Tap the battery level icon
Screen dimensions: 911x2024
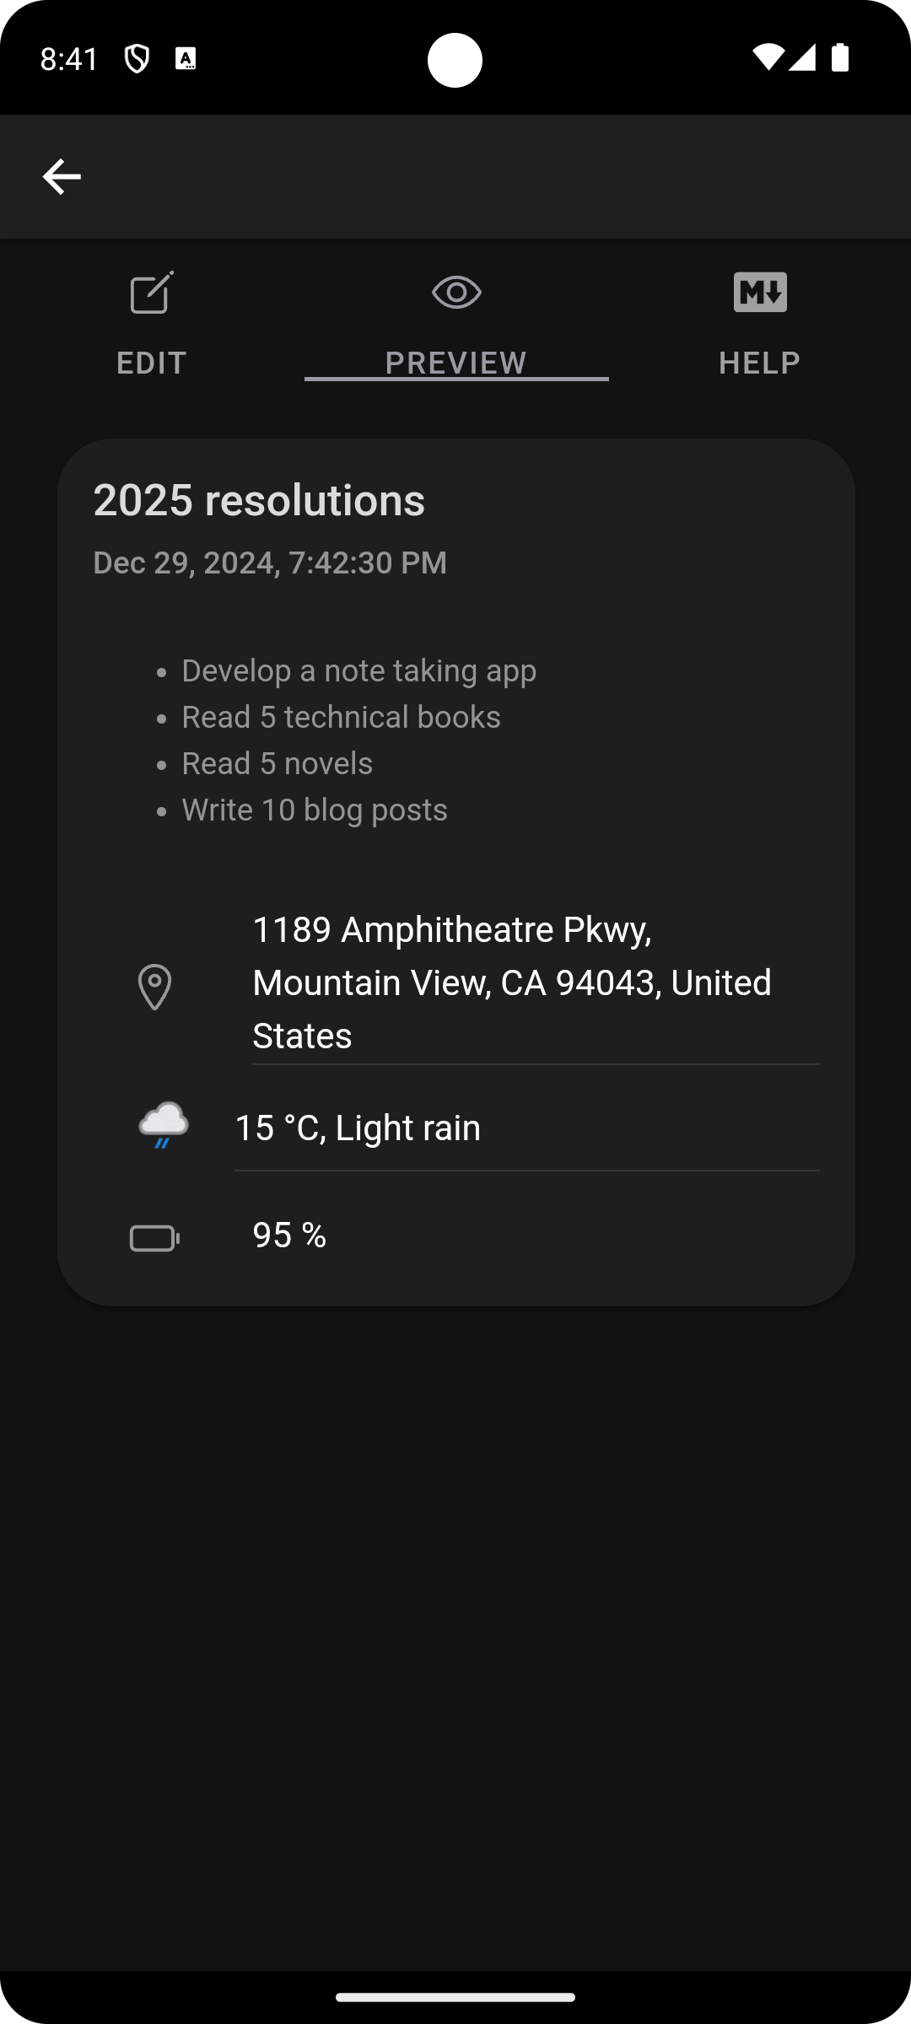pos(155,1238)
